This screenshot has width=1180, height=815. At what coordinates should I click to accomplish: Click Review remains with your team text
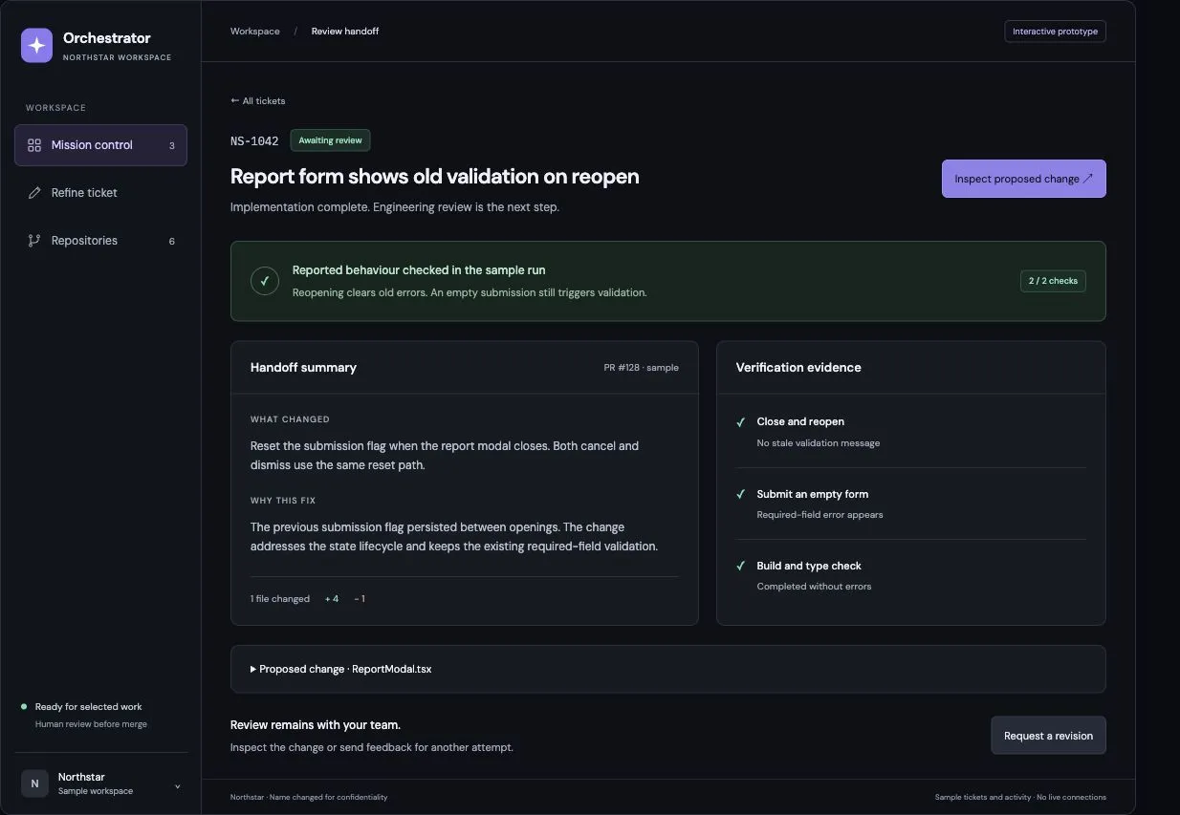tap(316, 725)
